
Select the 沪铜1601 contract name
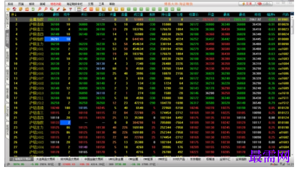point(36,49)
